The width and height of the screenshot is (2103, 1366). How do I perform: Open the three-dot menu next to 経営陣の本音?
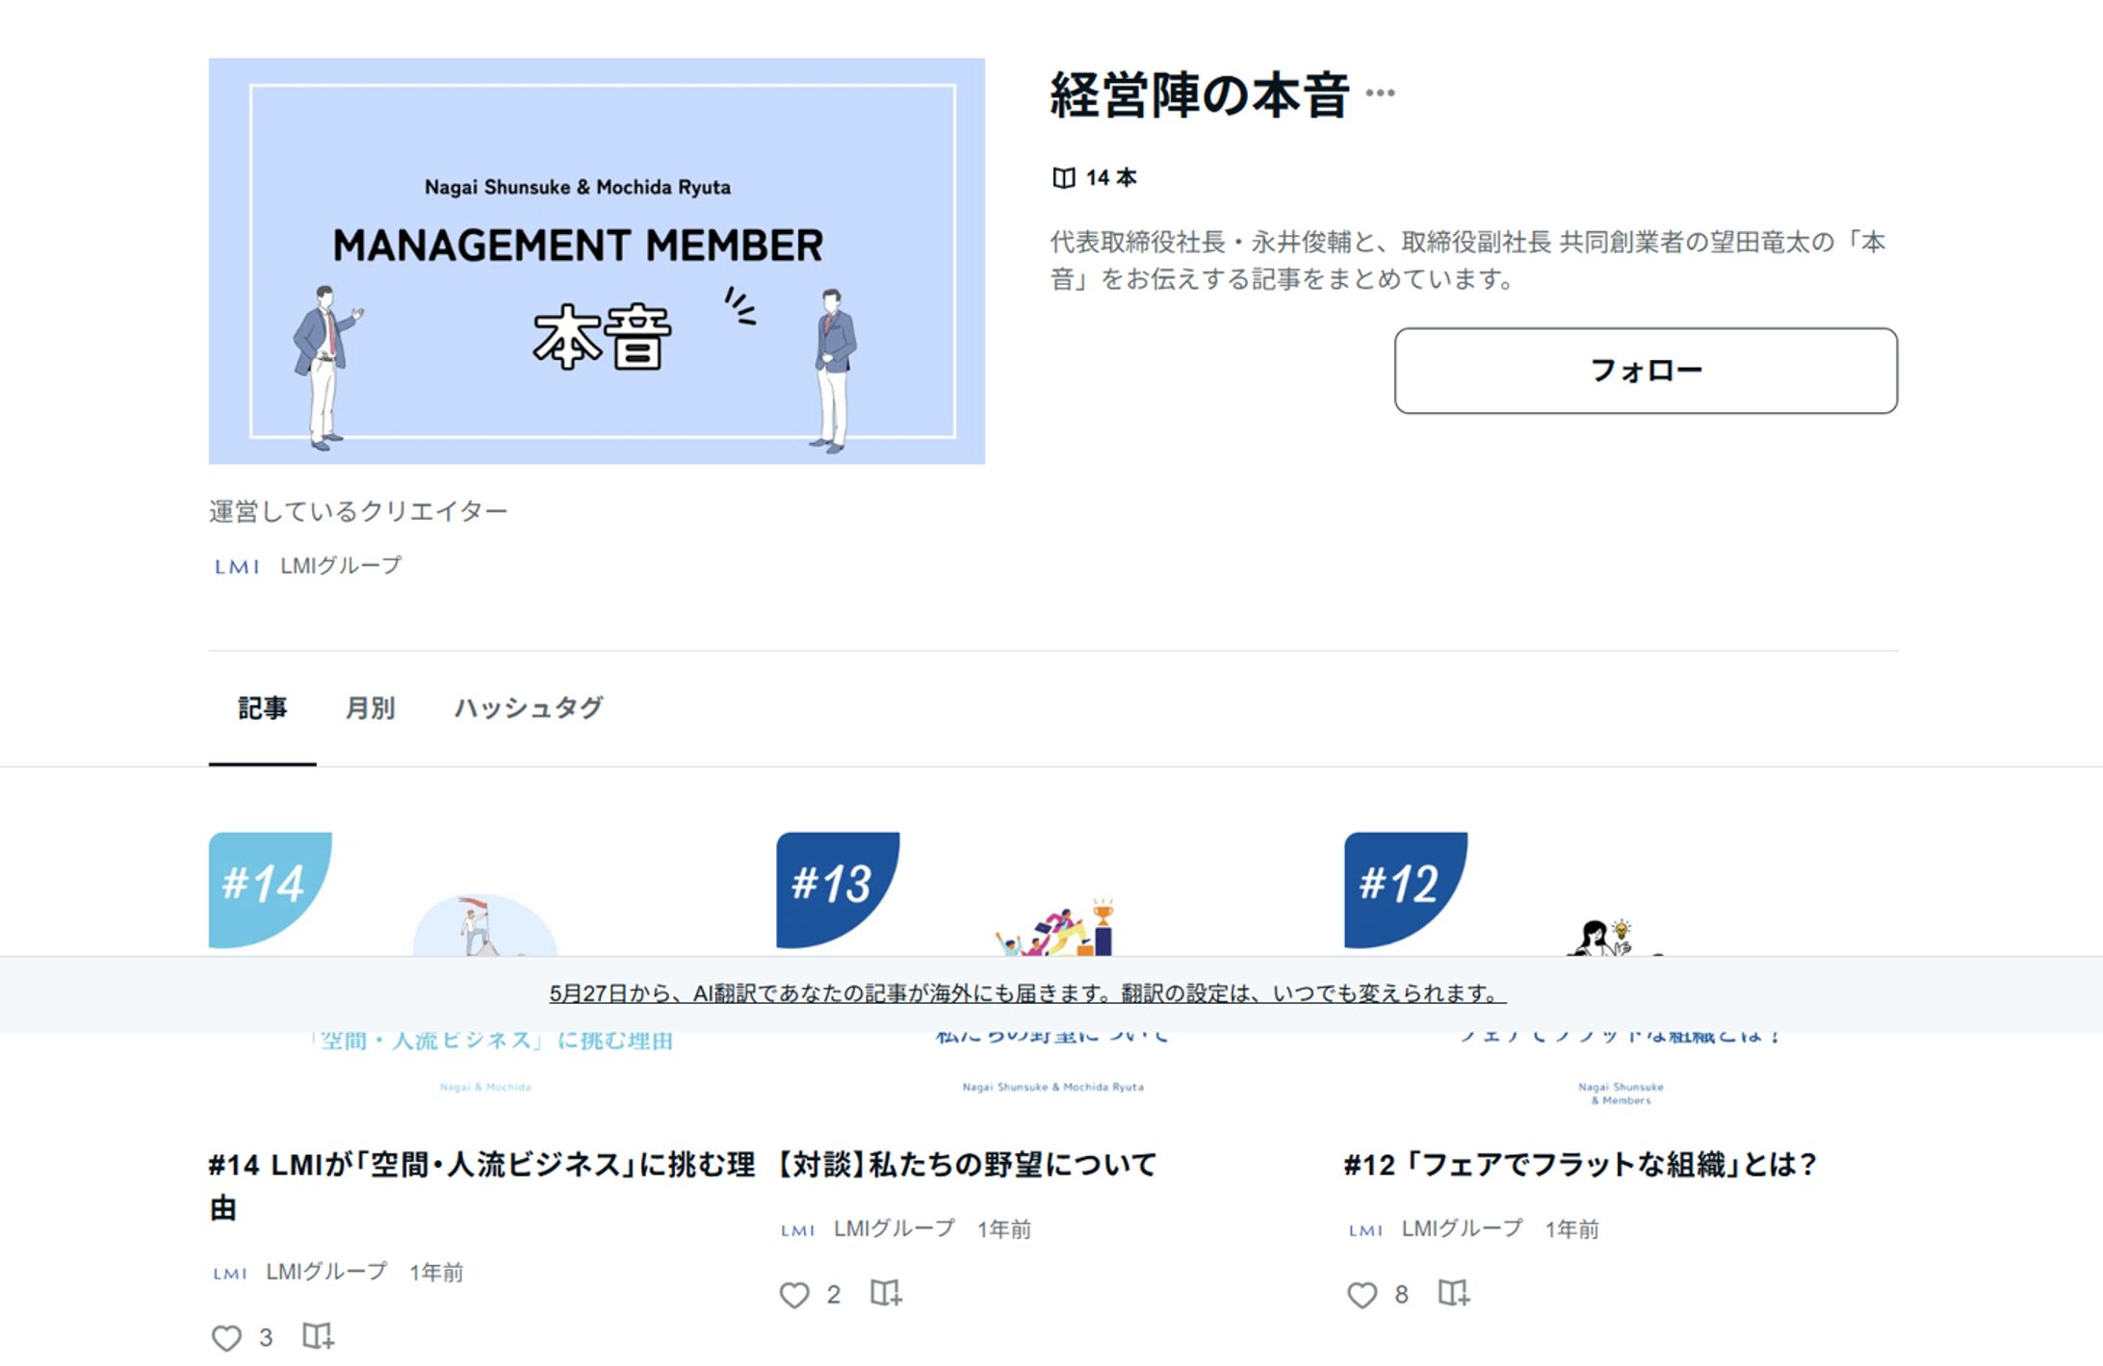1380,93
